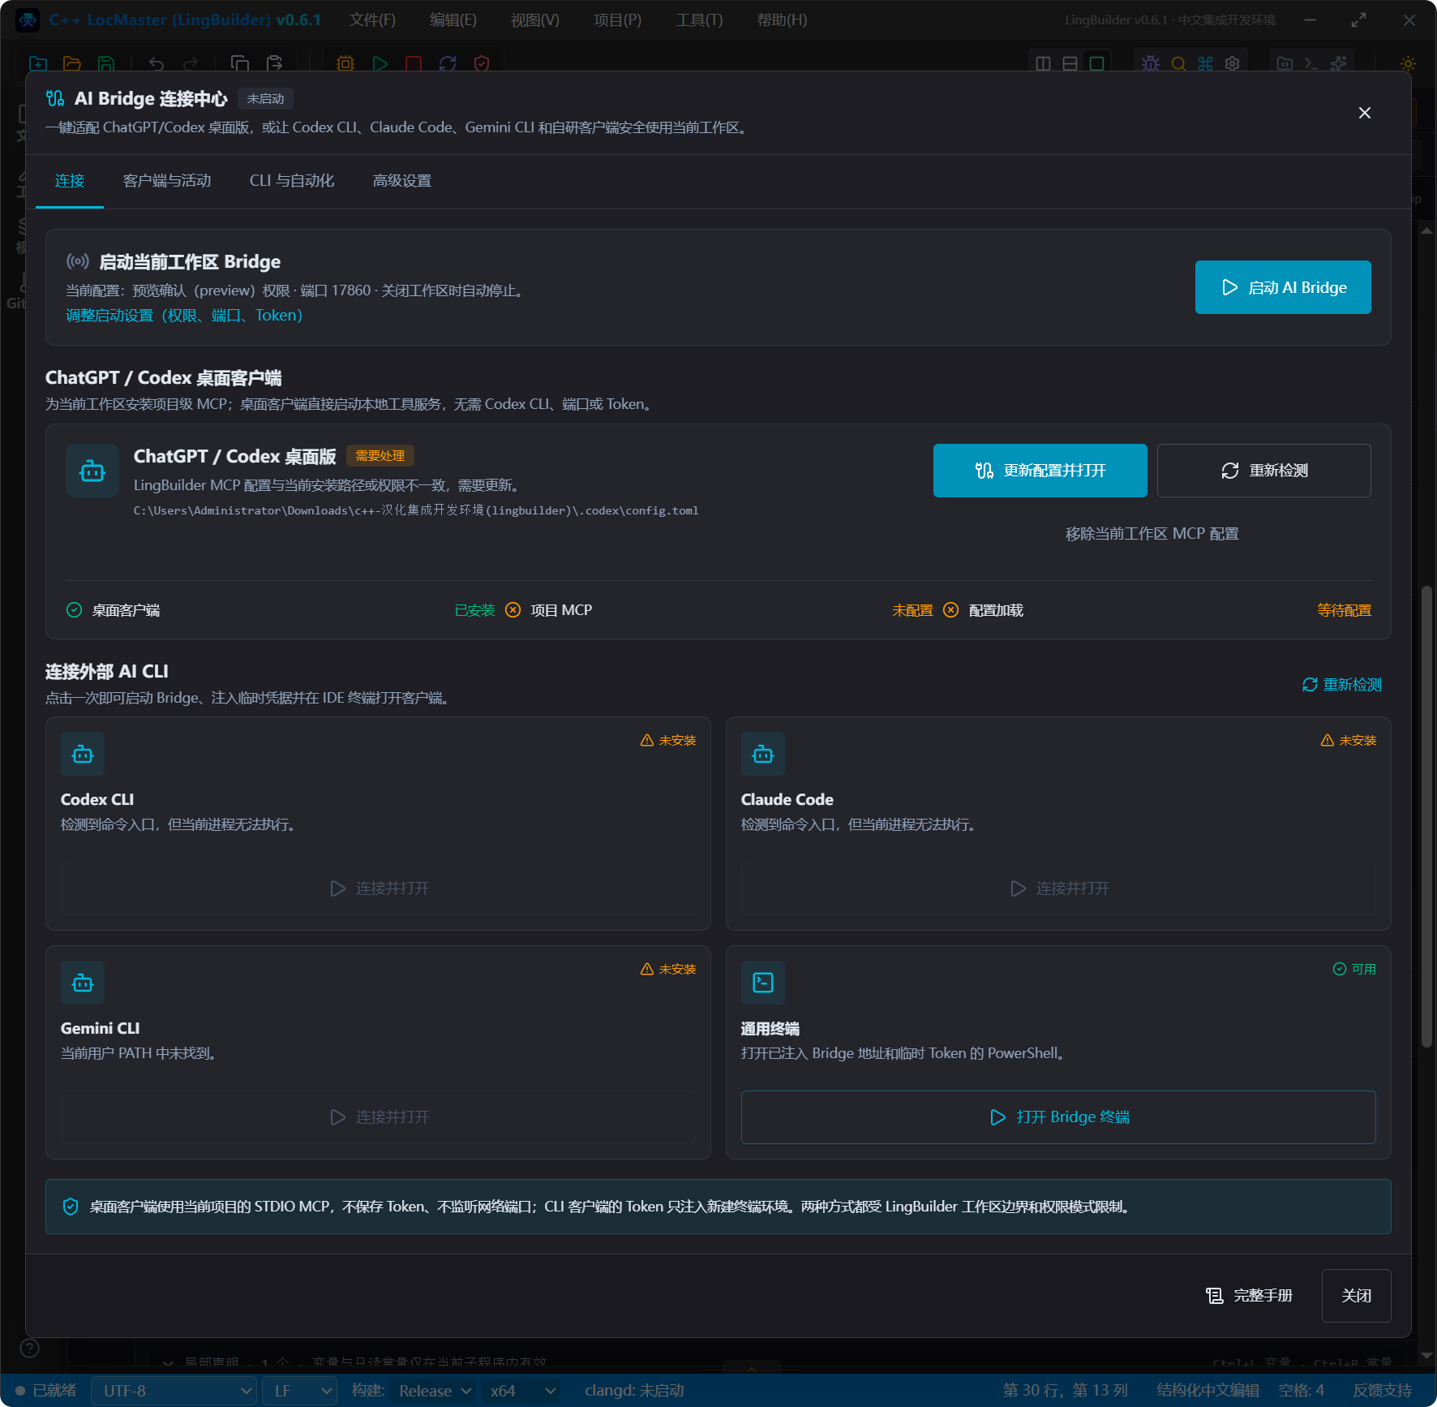Open the 工具(T) menu
This screenshot has width=1437, height=1407.
coord(700,20)
